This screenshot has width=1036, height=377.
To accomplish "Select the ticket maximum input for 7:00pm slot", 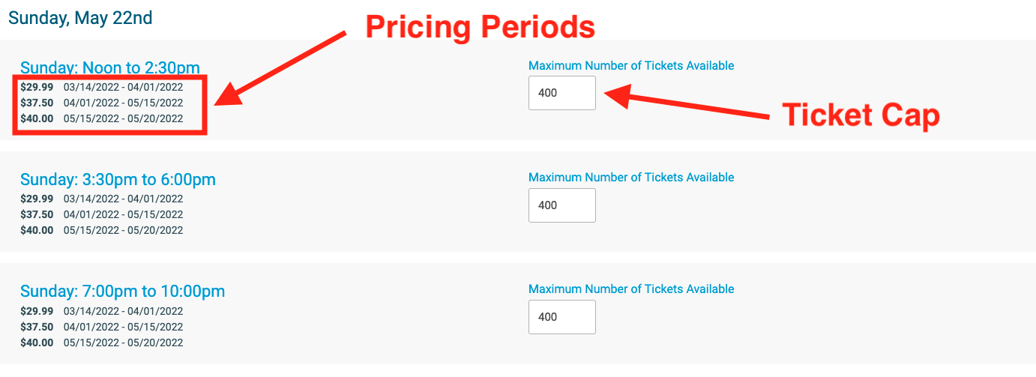I will 561,317.
